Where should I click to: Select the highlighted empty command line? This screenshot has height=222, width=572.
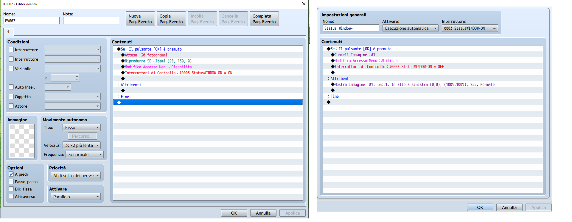click(x=208, y=103)
